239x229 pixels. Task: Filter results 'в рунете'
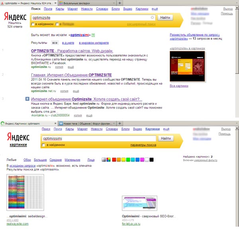68,43
